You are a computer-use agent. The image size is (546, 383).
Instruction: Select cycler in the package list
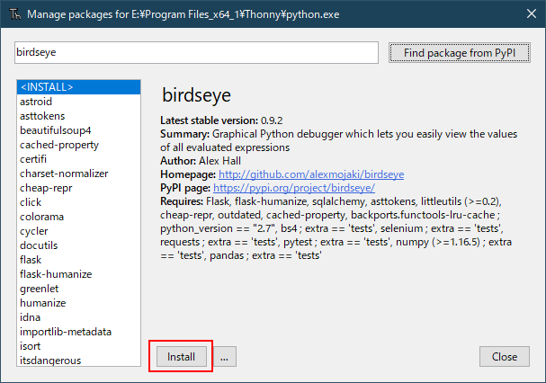tap(78, 231)
